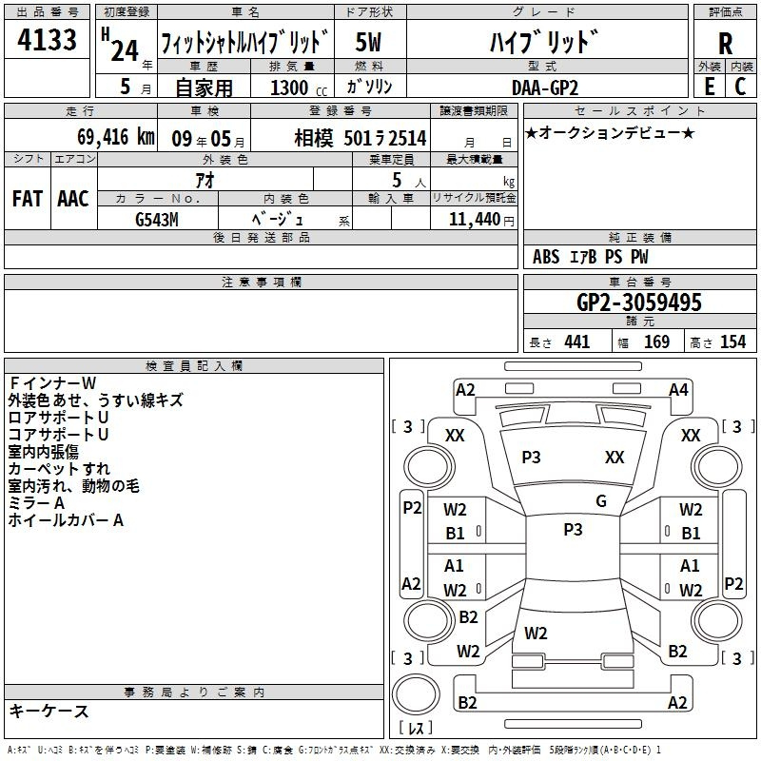Click the XX marker on the hood

click(615, 458)
